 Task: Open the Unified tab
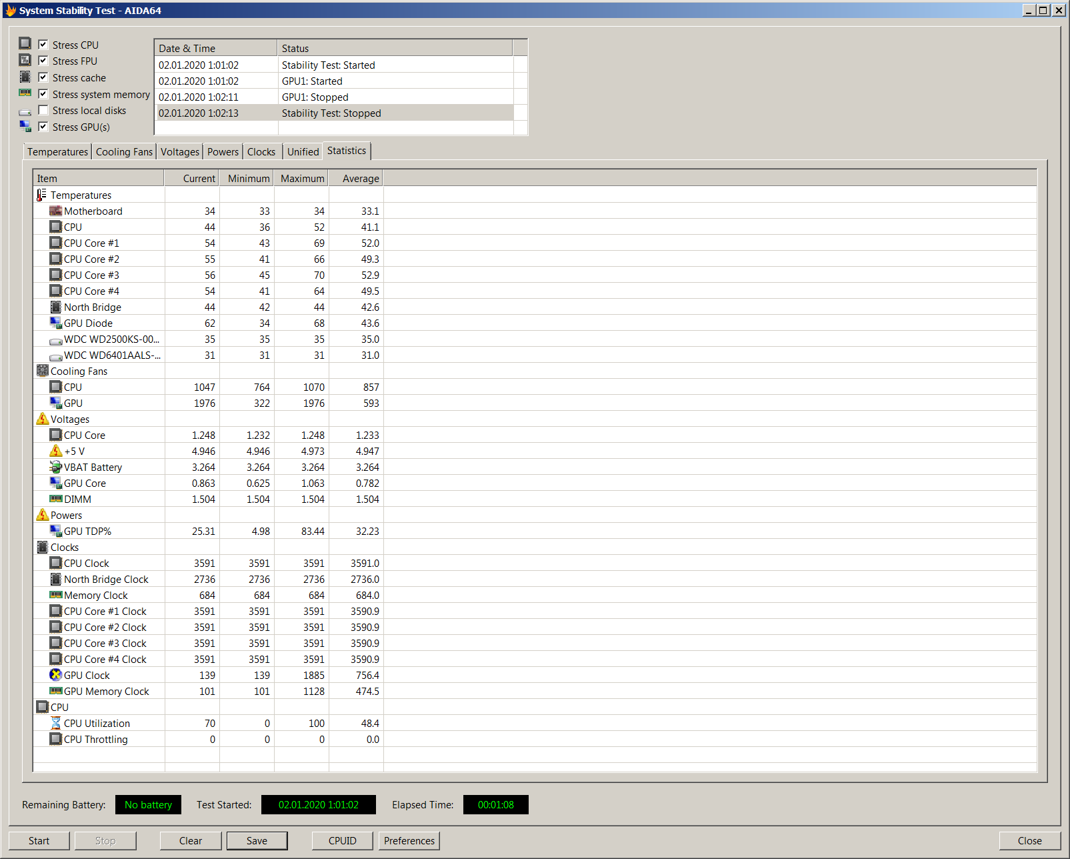pyautogui.click(x=303, y=152)
